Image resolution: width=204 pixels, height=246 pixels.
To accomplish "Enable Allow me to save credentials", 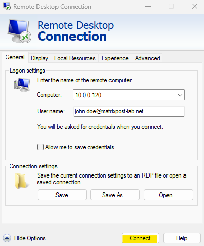I will [40, 147].
